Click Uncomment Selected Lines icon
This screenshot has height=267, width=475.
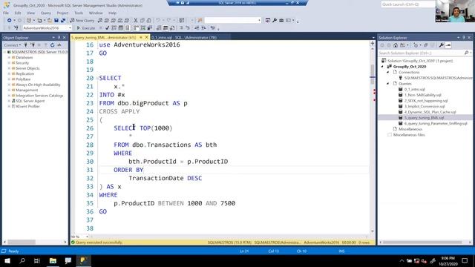(188, 28)
